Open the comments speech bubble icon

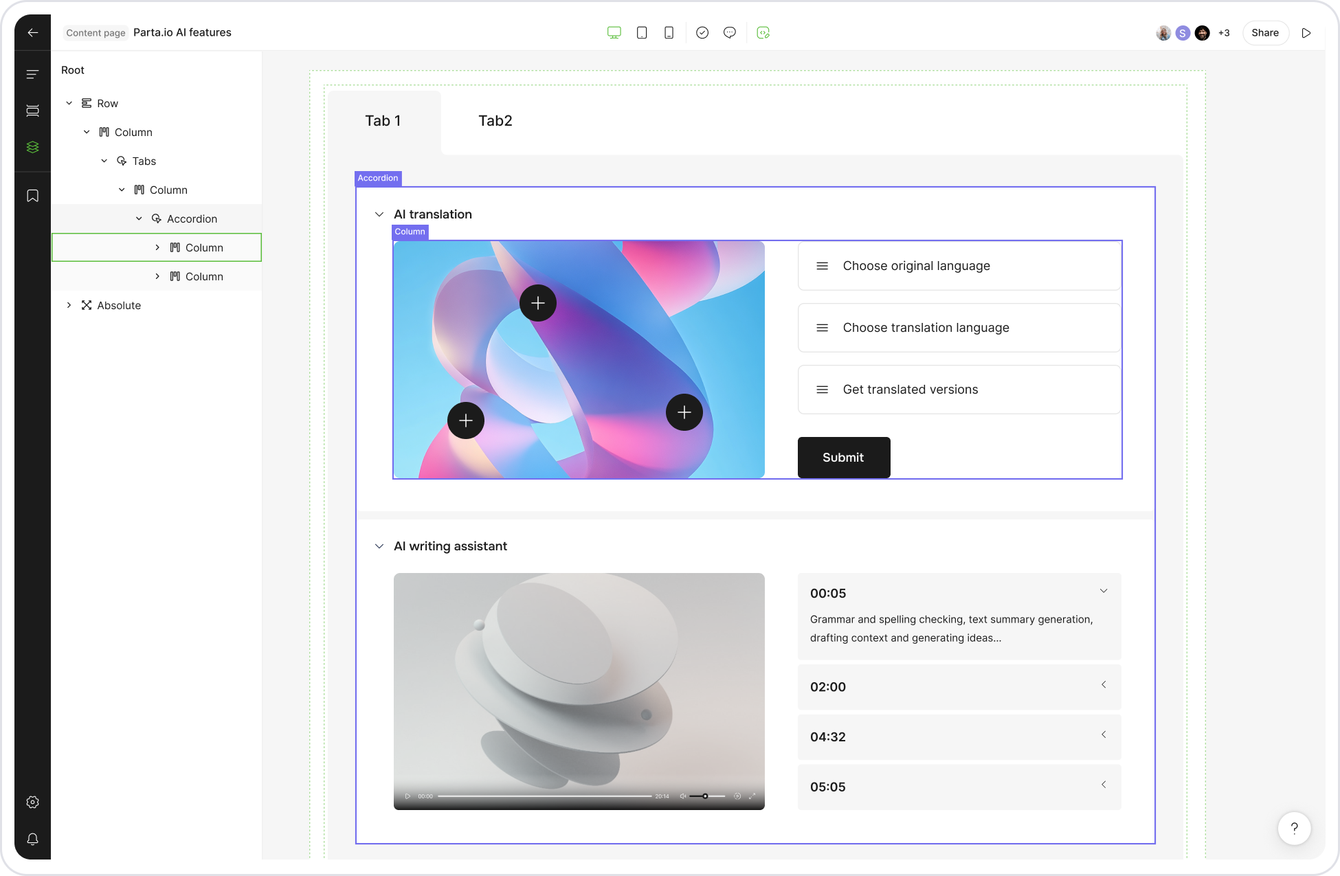730,32
